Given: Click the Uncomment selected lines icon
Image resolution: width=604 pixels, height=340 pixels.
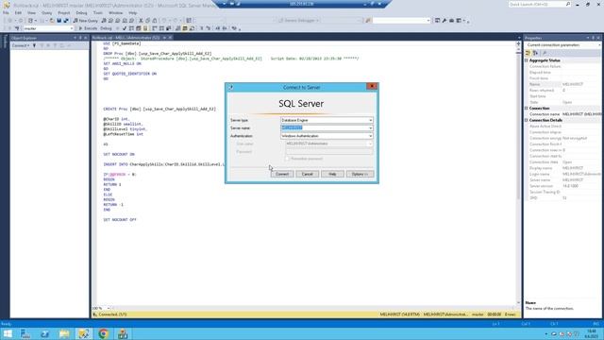Looking at the screenshot, I should [208, 28].
